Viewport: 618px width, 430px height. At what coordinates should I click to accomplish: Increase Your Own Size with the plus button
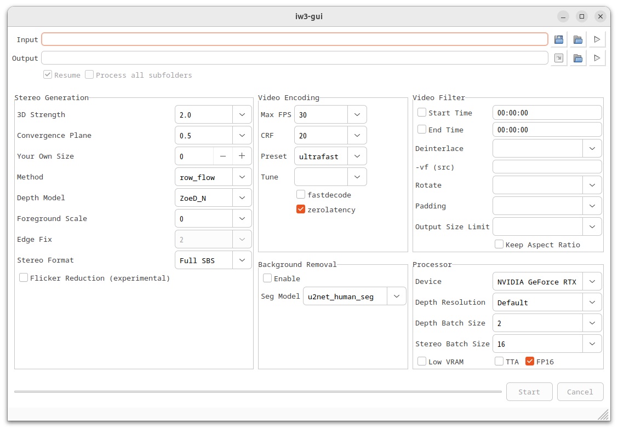242,156
